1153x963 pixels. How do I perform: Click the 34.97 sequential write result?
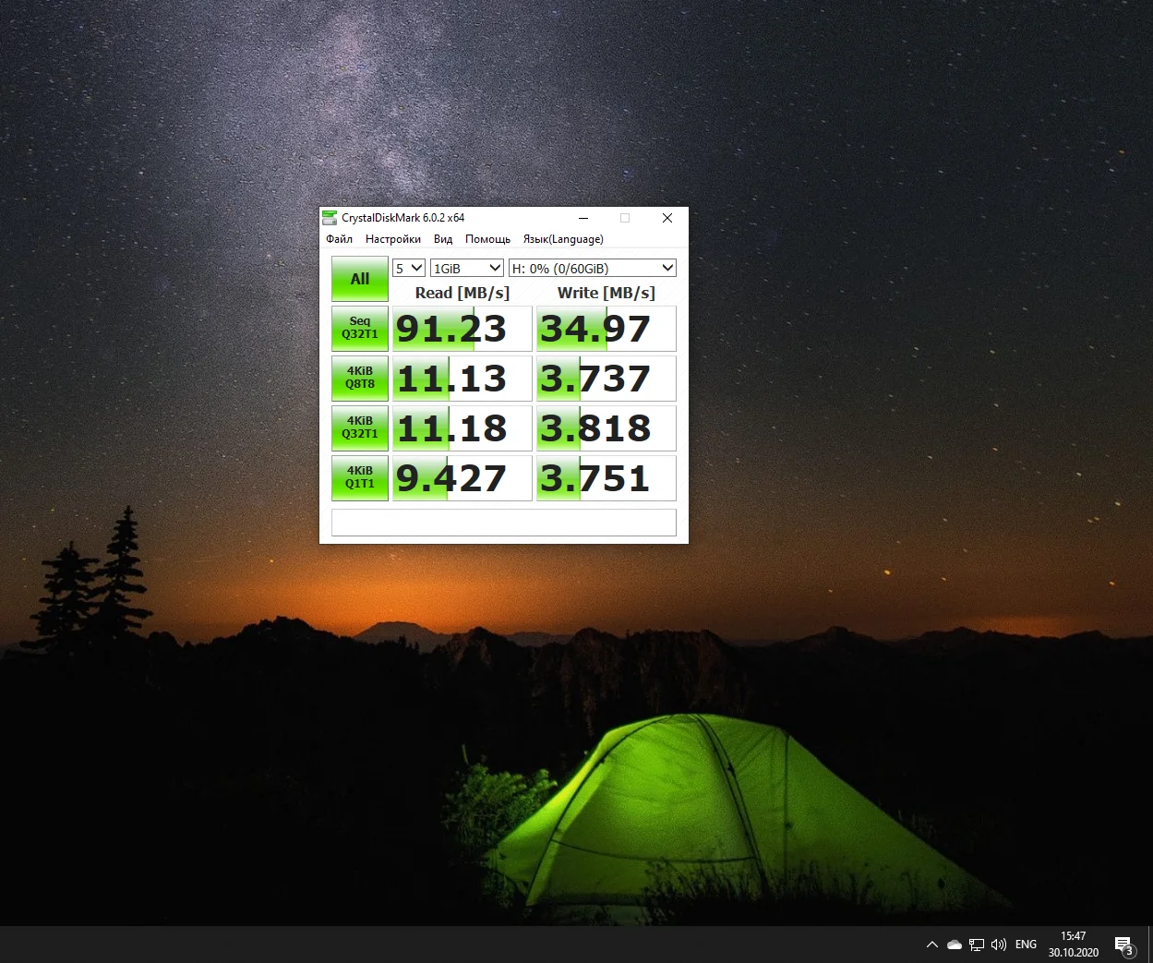[607, 329]
